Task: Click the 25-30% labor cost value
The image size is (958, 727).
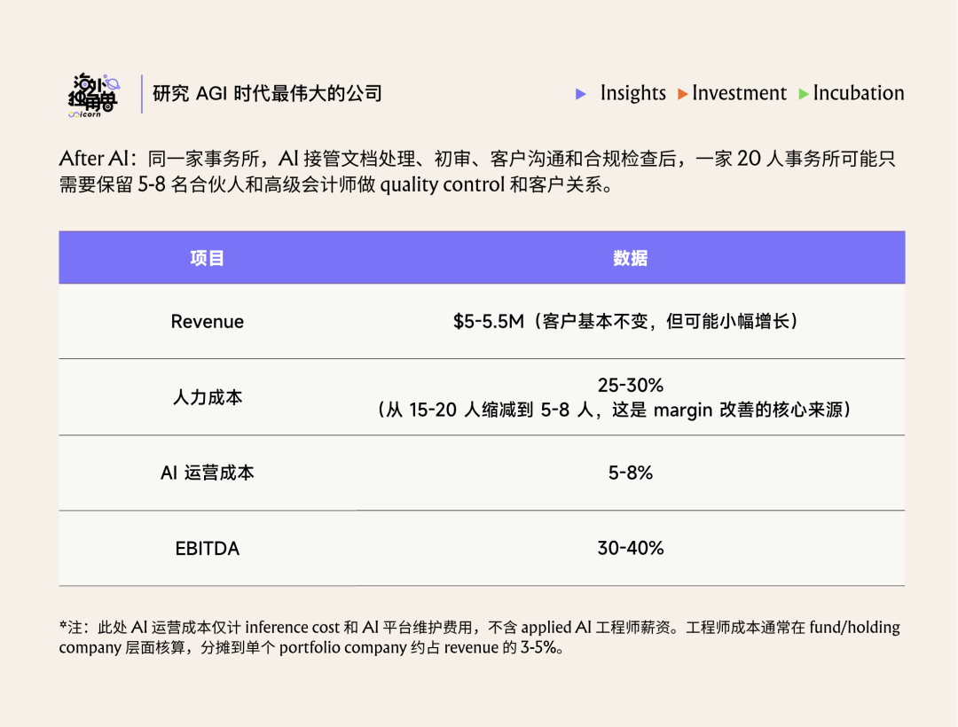Action: tap(630, 386)
